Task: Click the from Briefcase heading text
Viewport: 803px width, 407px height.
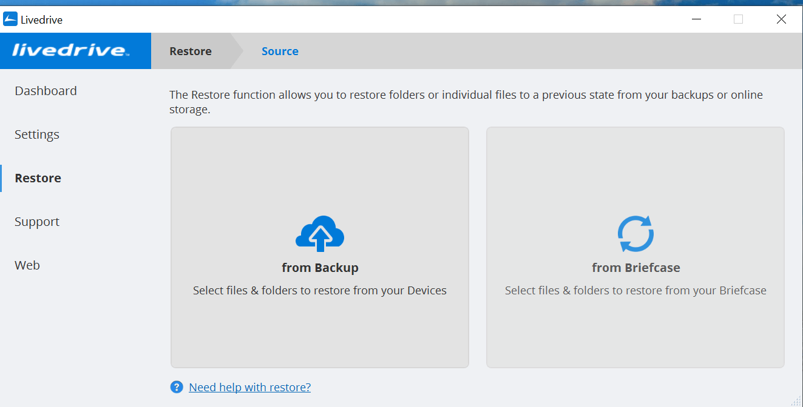Action: coord(635,267)
